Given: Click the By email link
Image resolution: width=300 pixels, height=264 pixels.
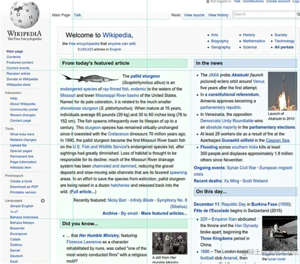Looking at the screenshot, I should 129,214.
